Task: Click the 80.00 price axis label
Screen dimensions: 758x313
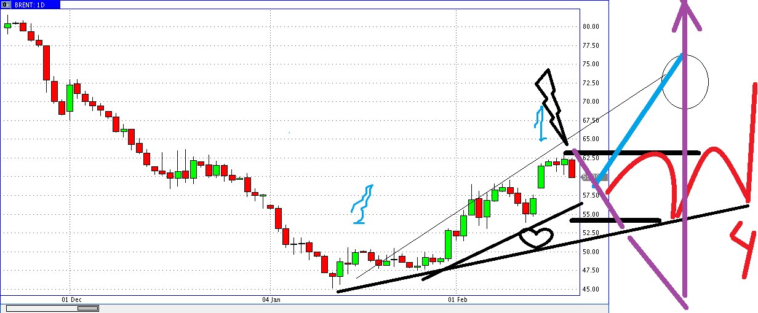Action: [591, 26]
